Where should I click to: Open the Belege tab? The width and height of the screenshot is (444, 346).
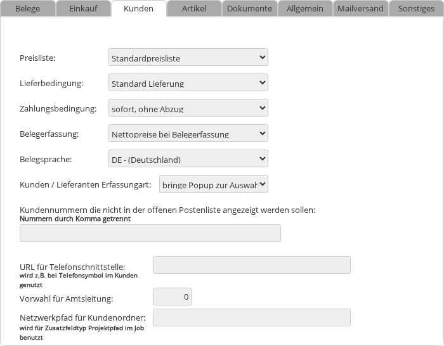[28, 9]
